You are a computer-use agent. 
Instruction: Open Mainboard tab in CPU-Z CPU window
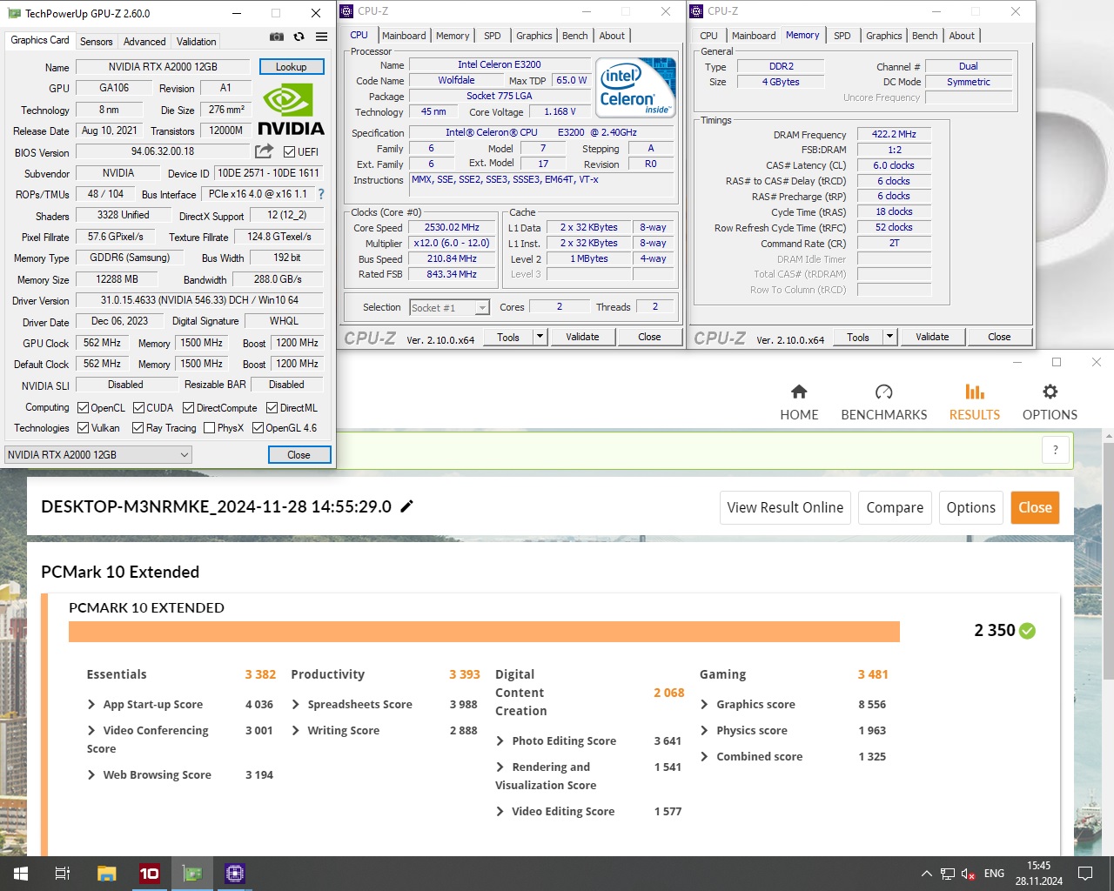tap(404, 36)
